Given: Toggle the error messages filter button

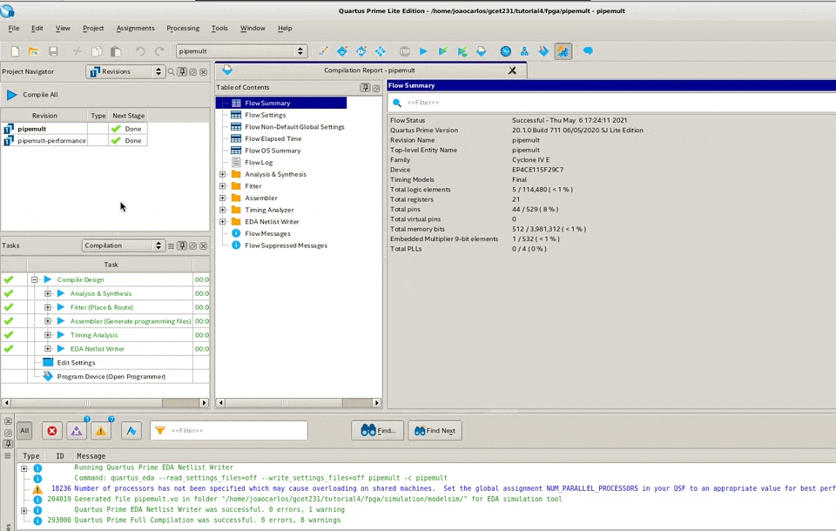Looking at the screenshot, I should coord(51,431).
